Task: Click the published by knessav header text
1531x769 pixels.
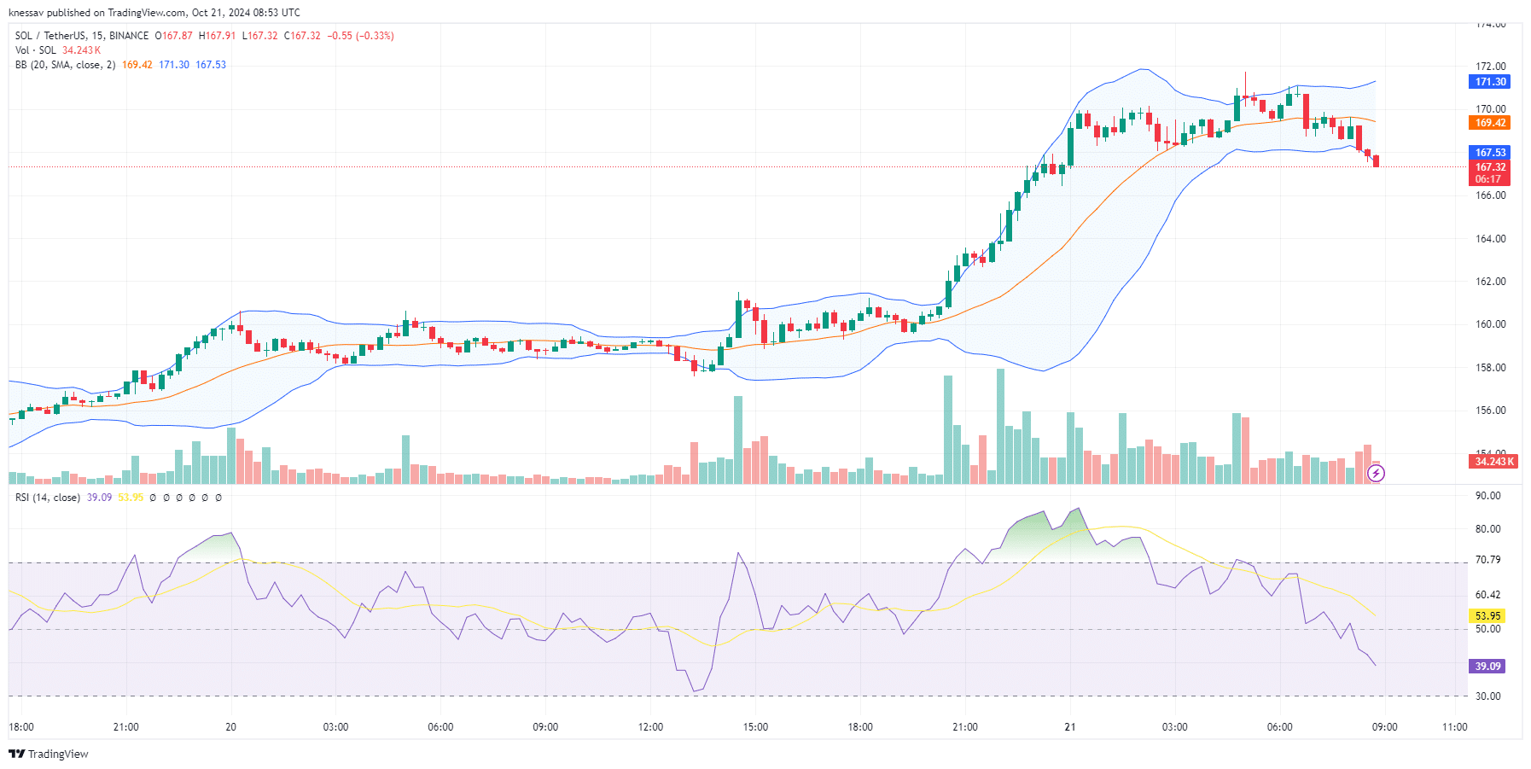Action: pyautogui.click(x=154, y=13)
